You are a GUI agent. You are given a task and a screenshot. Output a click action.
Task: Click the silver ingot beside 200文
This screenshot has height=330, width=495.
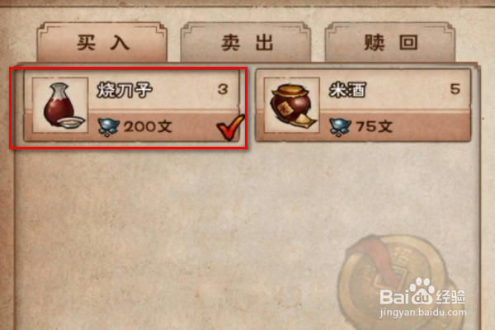pyautogui.click(x=108, y=128)
